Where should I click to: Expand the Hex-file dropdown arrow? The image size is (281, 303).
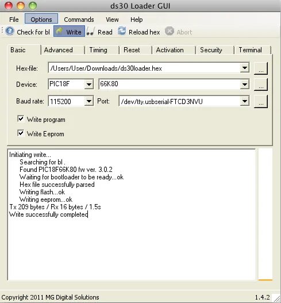coord(245,68)
